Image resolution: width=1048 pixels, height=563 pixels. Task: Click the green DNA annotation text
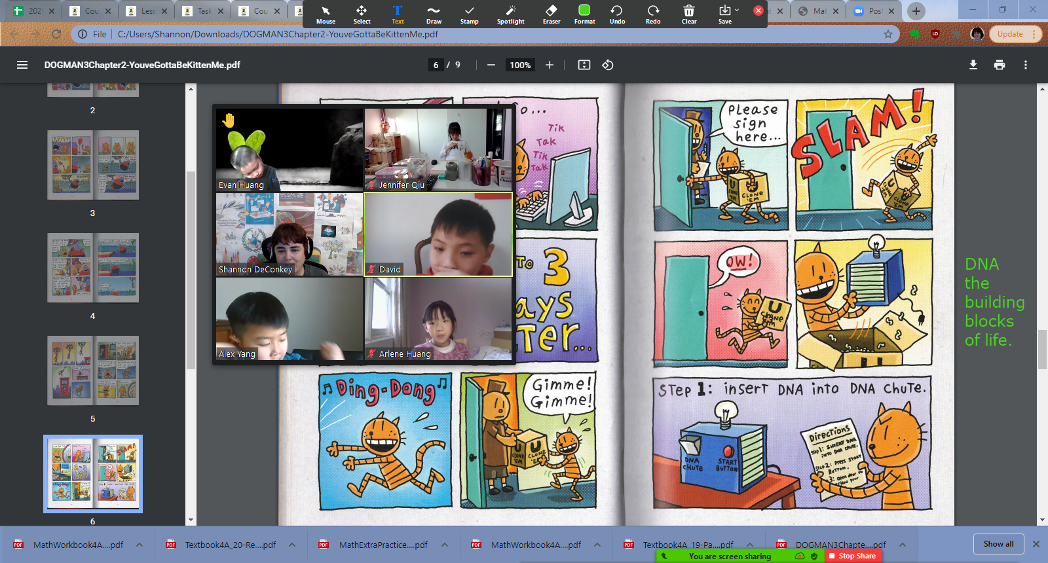pyautogui.click(x=994, y=302)
